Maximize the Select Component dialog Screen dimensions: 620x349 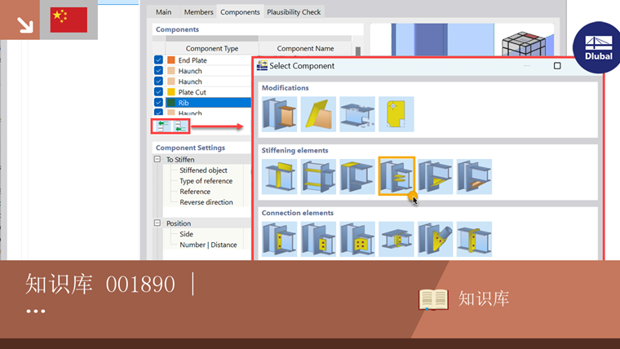[x=557, y=65]
